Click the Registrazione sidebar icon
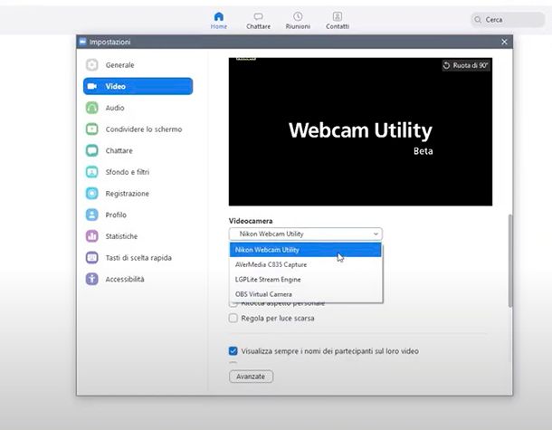The image size is (552, 430). click(x=92, y=194)
